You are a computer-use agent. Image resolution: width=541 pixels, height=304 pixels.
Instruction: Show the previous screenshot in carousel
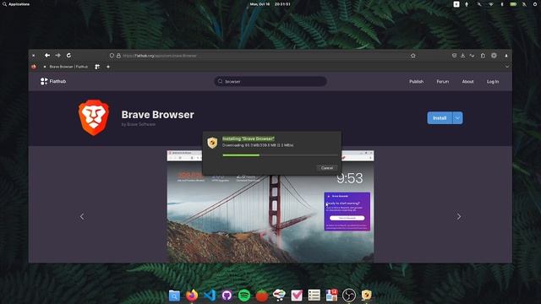82,216
